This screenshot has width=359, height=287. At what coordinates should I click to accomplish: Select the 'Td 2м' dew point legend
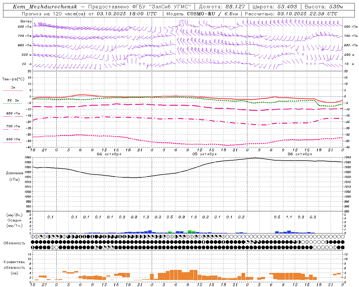13,100
